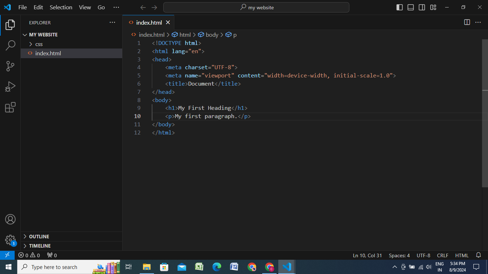Open the Source Control view
The width and height of the screenshot is (488, 274).
point(10,66)
